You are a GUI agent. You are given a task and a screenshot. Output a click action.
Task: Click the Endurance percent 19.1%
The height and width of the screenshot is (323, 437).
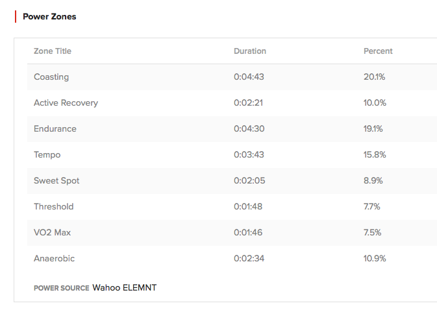point(373,128)
